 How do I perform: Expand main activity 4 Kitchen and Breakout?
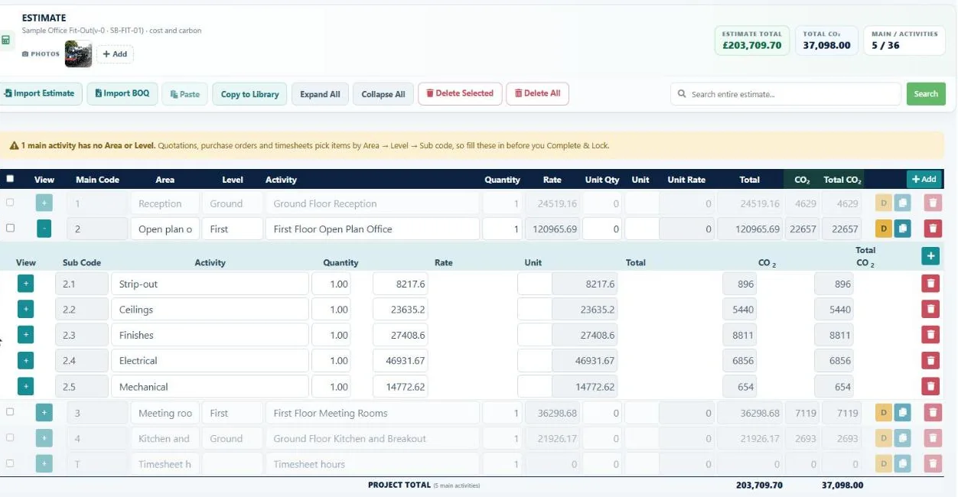click(x=44, y=438)
